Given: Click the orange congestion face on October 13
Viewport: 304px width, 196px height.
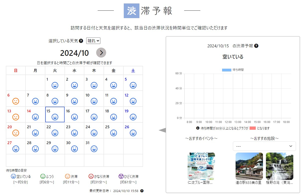Looking at the screenshot, I should pyautogui.click(x=16, y=117).
